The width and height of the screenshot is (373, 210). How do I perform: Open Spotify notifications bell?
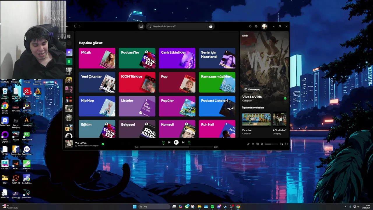point(250,26)
